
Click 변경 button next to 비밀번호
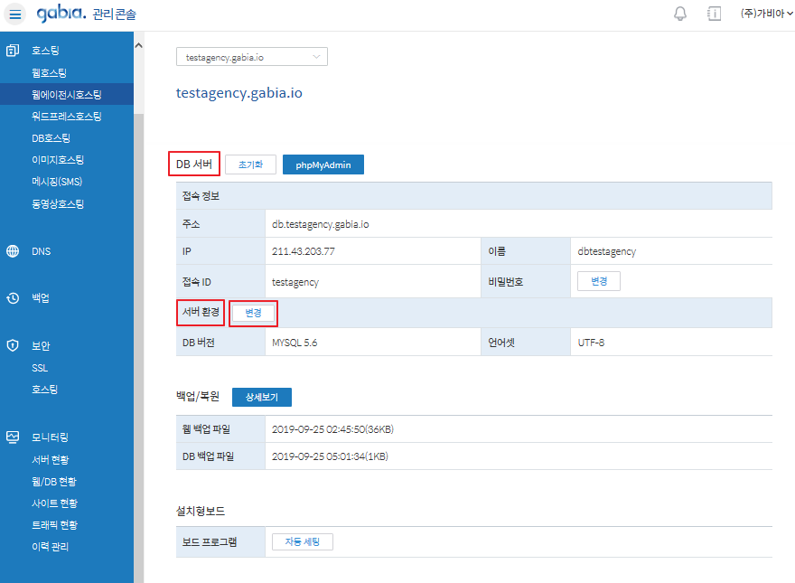(x=599, y=281)
